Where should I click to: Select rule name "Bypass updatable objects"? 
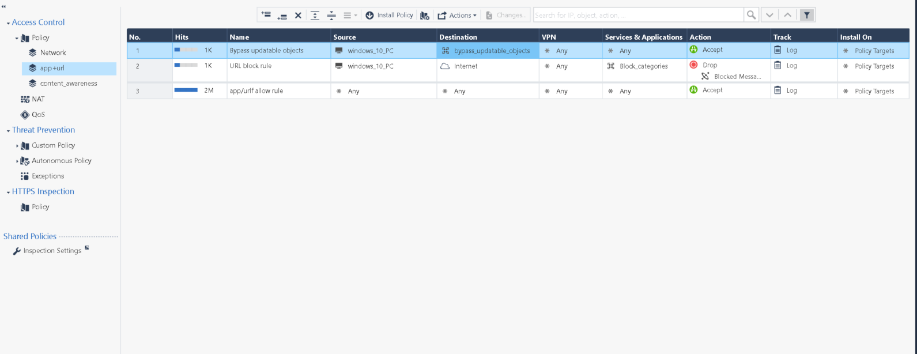point(267,51)
